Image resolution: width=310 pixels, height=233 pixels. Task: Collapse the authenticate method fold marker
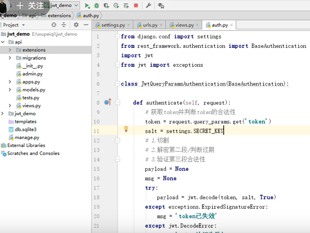pyautogui.click(x=117, y=103)
